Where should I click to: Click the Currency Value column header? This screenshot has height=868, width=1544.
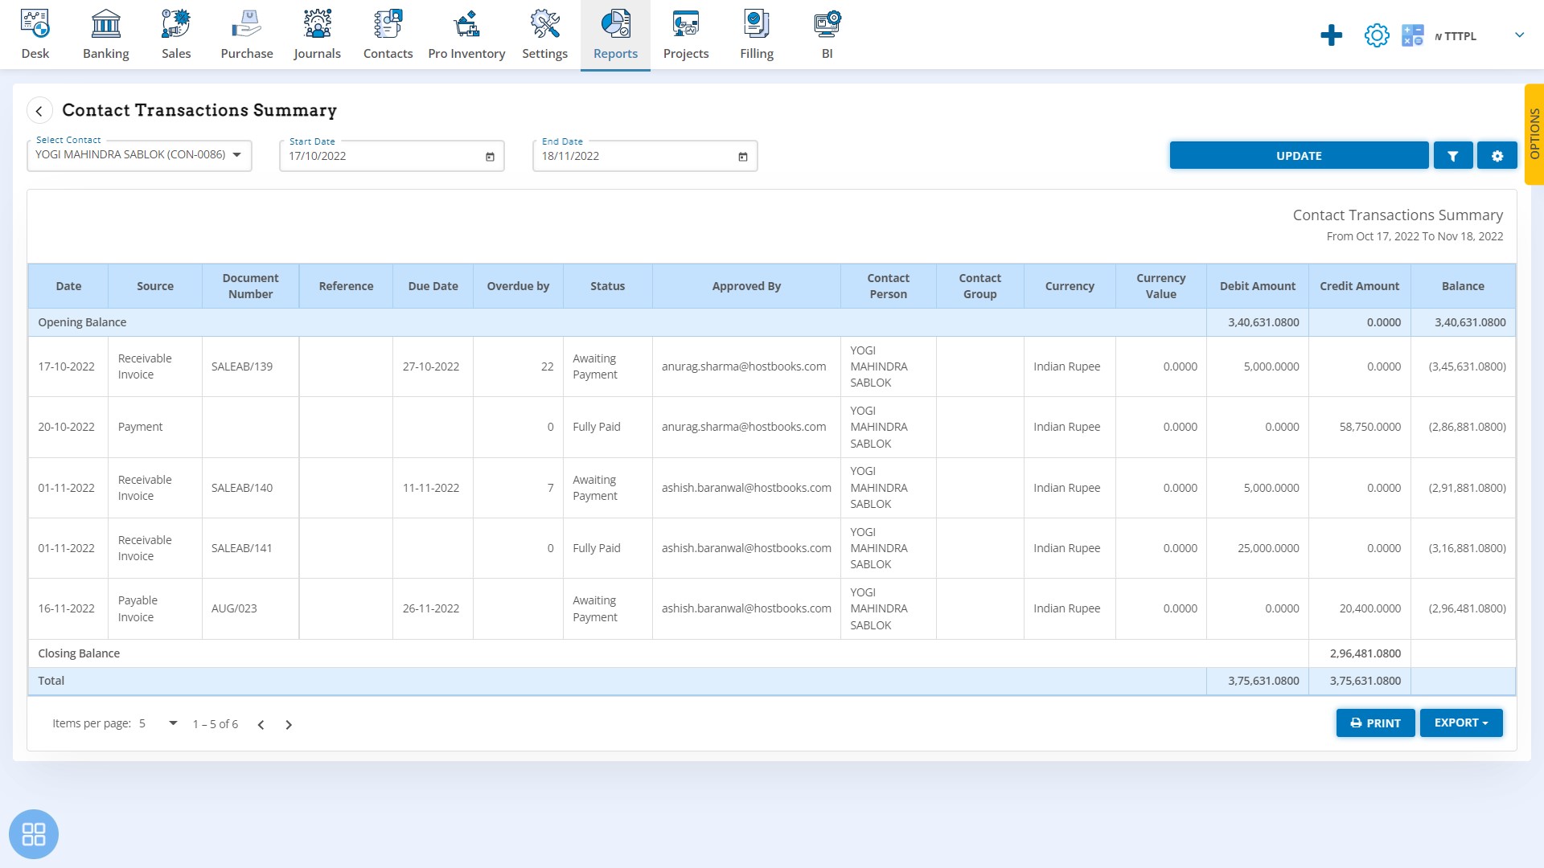pos(1160,286)
